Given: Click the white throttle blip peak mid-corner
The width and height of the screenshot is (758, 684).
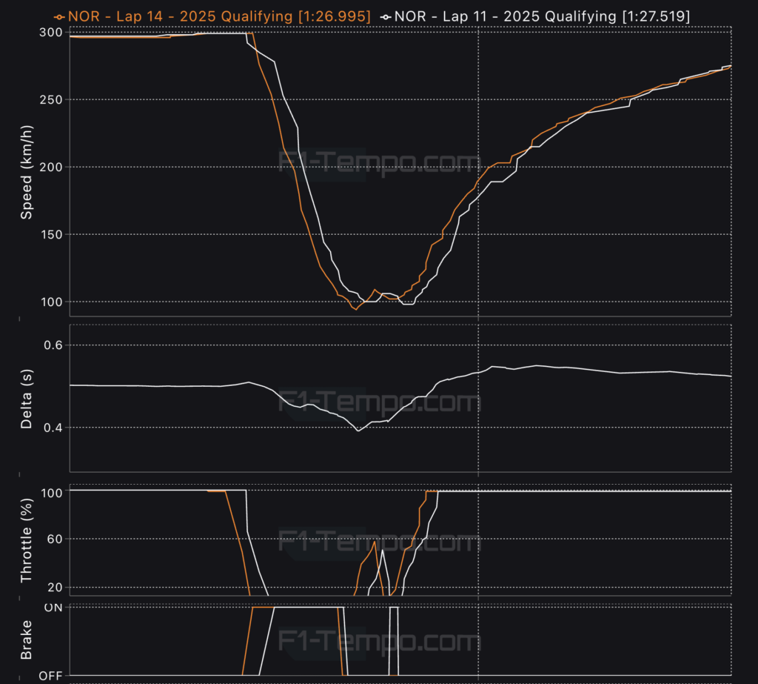Looking at the screenshot, I should (x=383, y=551).
